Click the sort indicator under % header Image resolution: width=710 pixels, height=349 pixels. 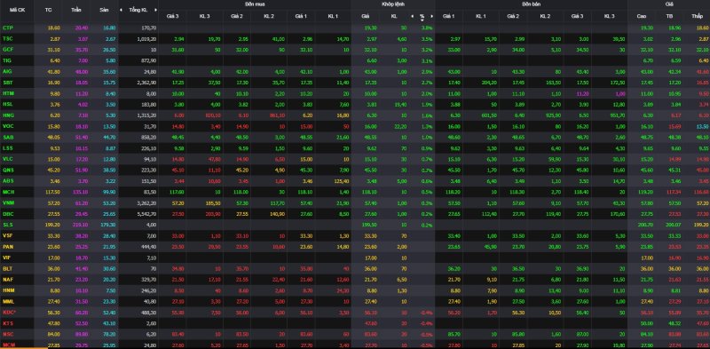422,20
